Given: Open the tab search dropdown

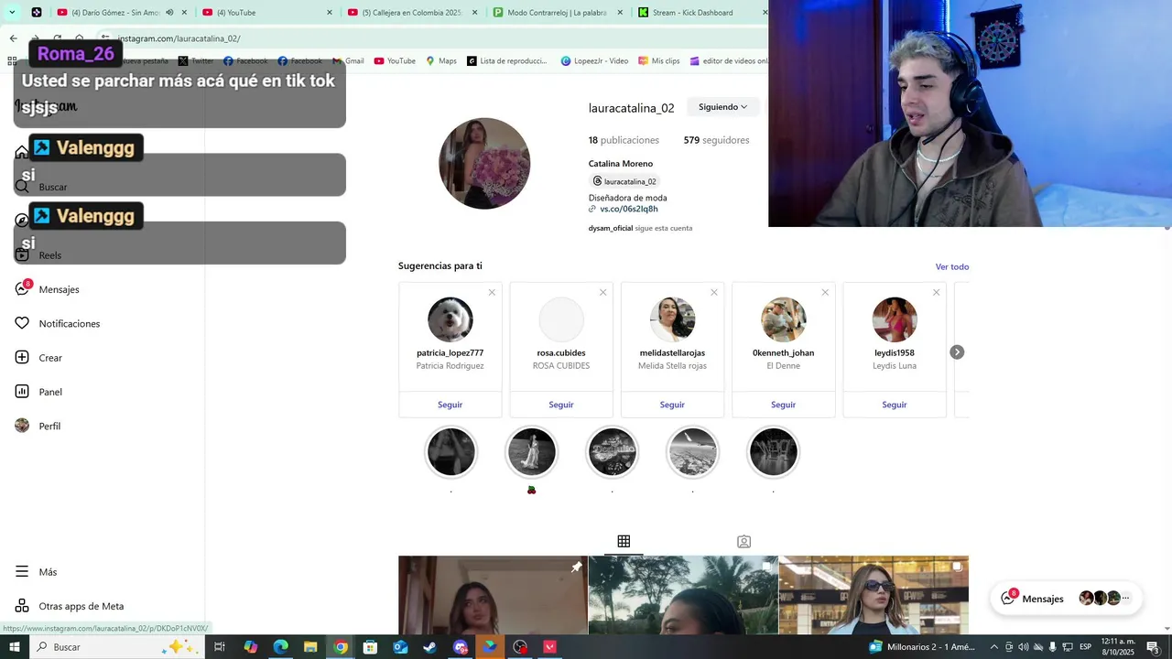Looking at the screenshot, I should 12,13.
